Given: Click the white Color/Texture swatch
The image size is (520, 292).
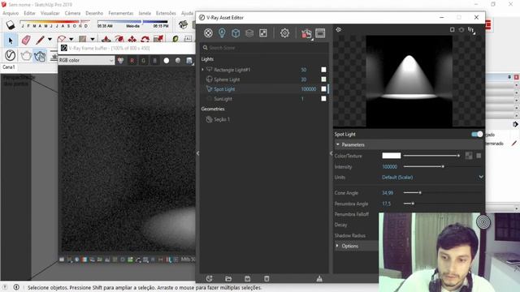Looking at the screenshot, I should click(392, 156).
